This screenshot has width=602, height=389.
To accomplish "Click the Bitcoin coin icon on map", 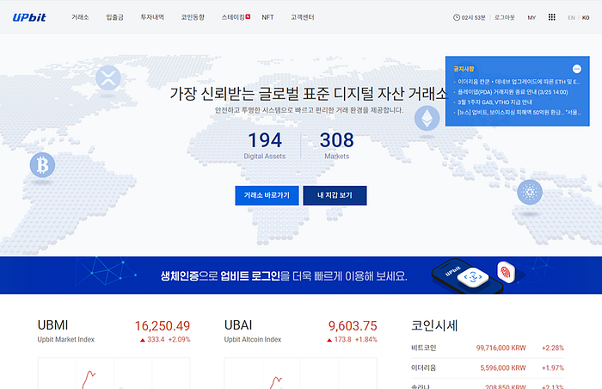I will (42, 165).
